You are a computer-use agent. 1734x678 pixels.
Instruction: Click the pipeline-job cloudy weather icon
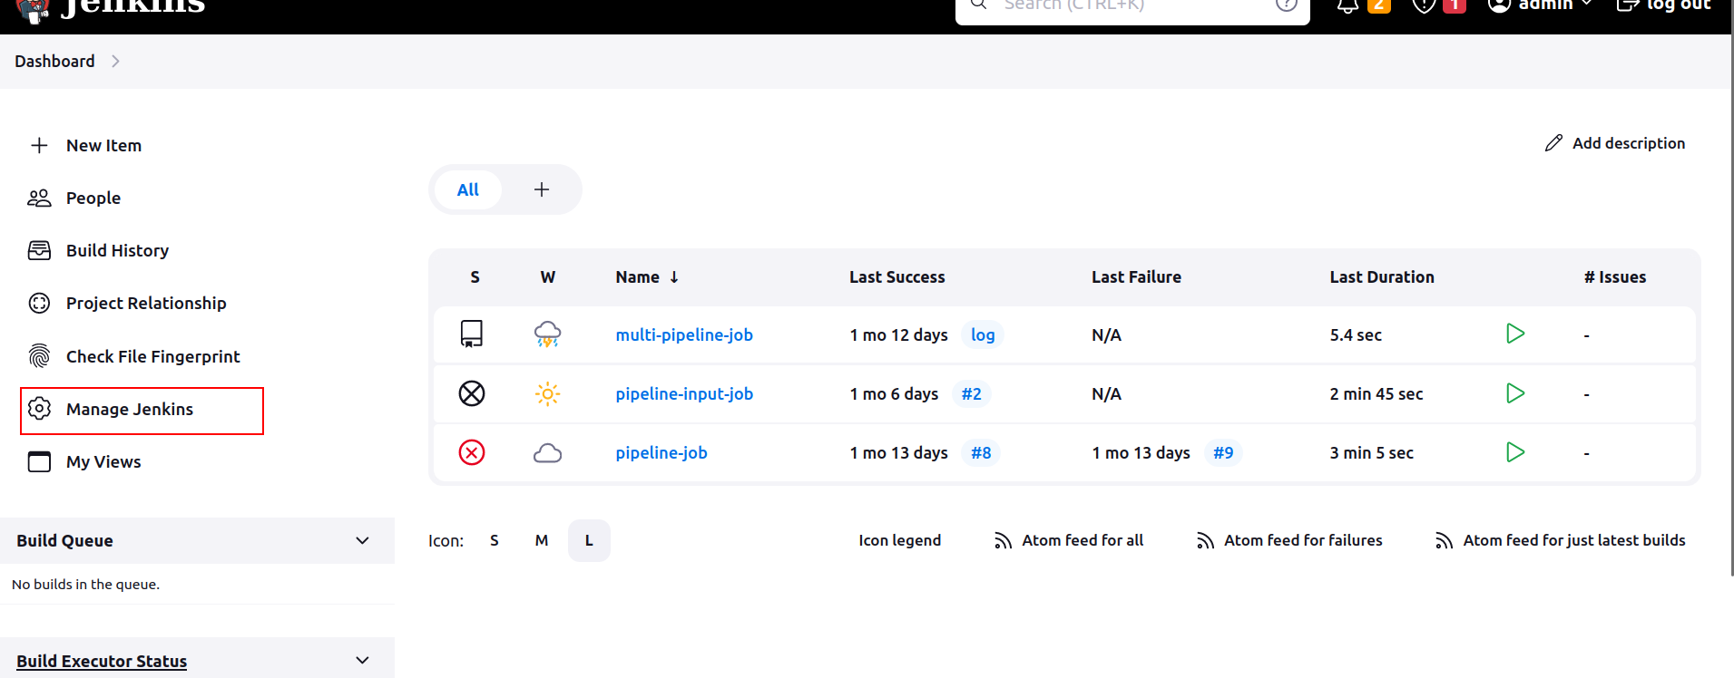[548, 452]
